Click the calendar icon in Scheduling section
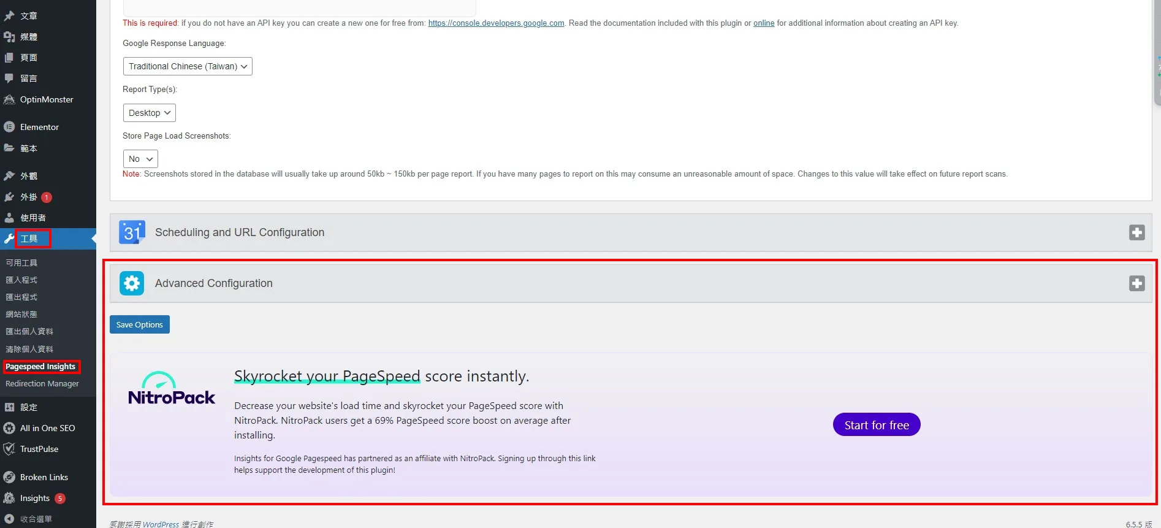1161x528 pixels. click(132, 232)
